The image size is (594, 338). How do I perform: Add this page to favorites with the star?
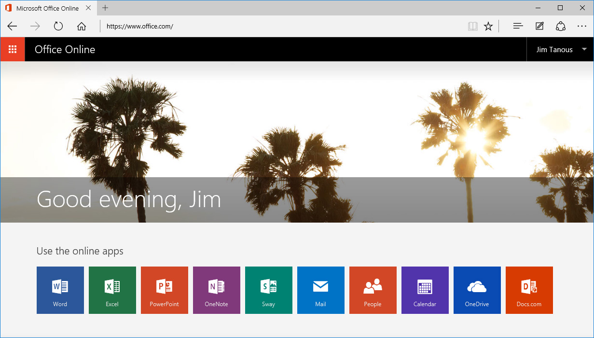[488, 26]
